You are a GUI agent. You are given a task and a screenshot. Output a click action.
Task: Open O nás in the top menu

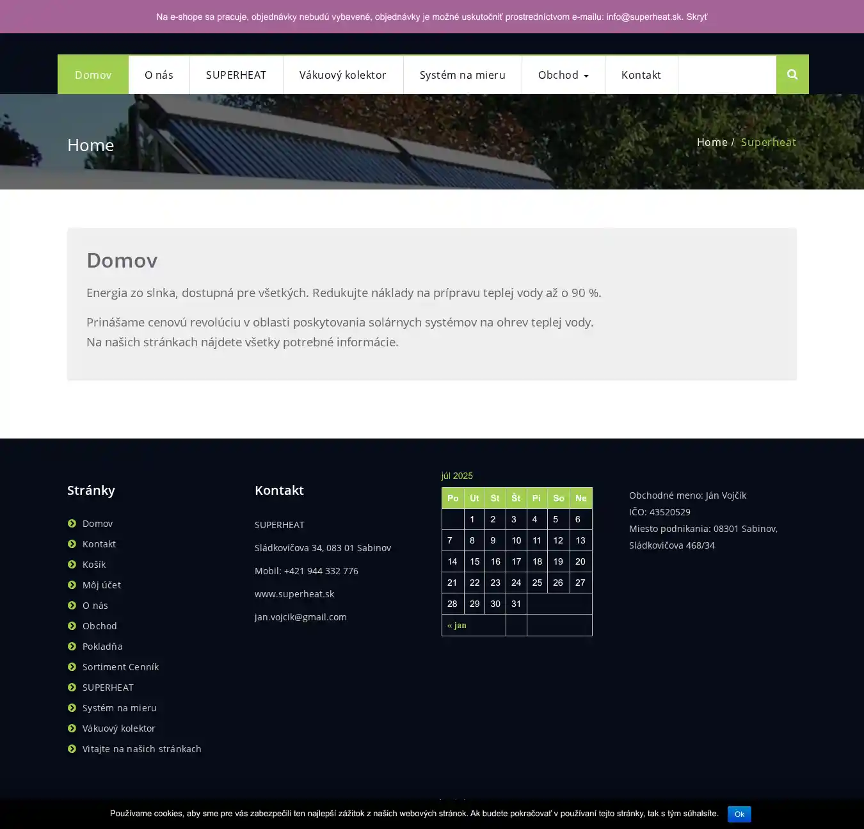(x=159, y=75)
